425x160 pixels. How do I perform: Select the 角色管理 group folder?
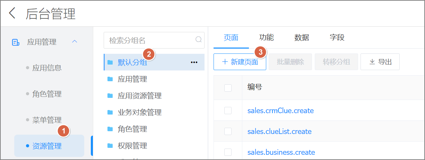pyautogui.click(x=132, y=129)
